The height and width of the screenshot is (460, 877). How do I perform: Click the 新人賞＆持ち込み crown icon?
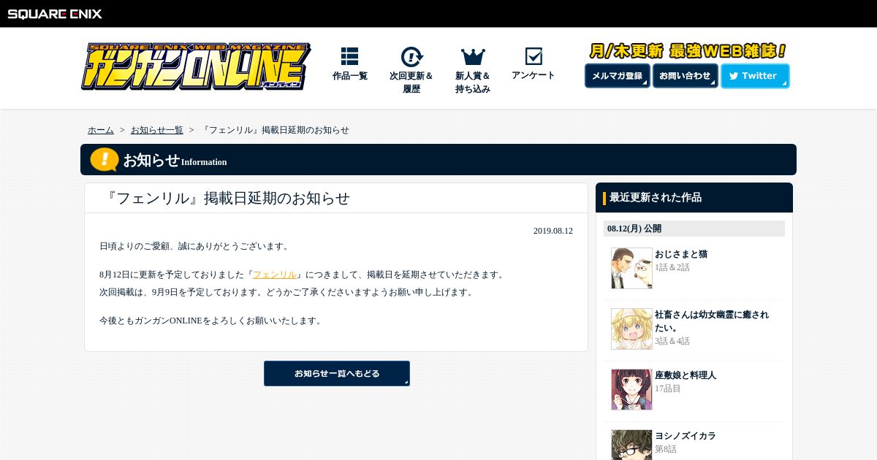(473, 56)
